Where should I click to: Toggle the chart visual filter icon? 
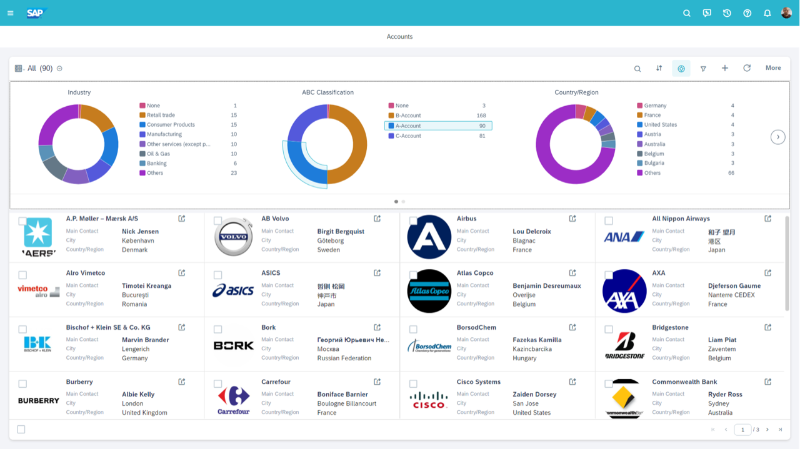click(x=681, y=69)
